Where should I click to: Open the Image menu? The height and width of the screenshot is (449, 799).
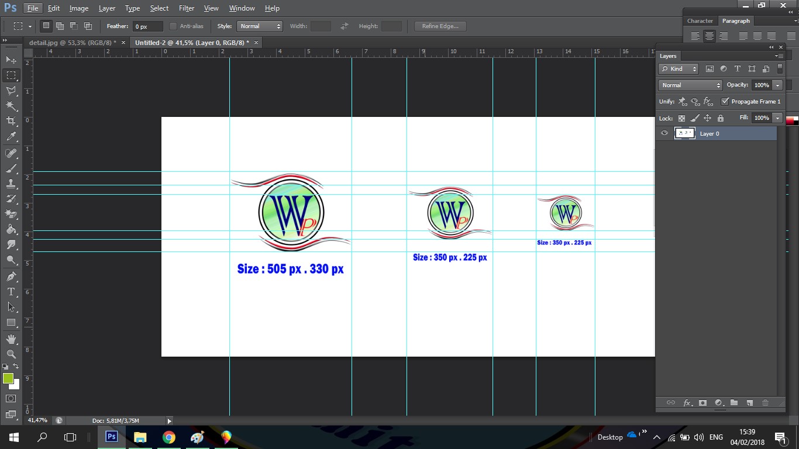[x=79, y=8]
